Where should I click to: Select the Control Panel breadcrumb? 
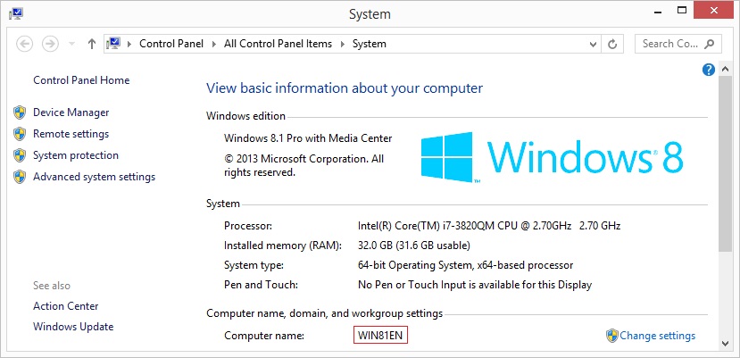(x=171, y=44)
